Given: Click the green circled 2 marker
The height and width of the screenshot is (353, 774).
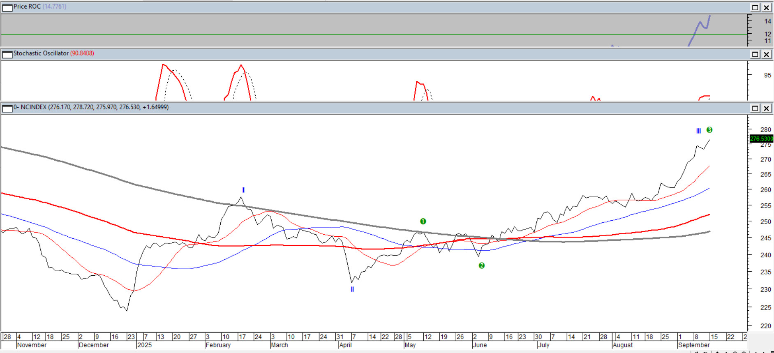Looking at the screenshot, I should 482,265.
